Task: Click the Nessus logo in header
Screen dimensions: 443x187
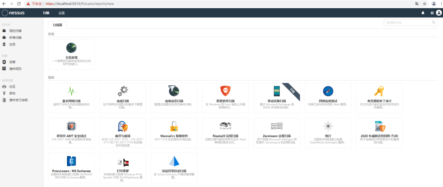Action: [x=13, y=13]
